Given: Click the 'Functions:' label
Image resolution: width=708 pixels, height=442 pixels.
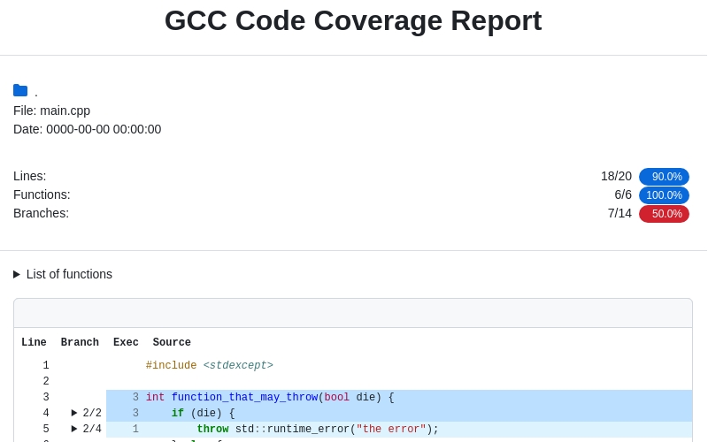Looking at the screenshot, I should click(42, 194).
